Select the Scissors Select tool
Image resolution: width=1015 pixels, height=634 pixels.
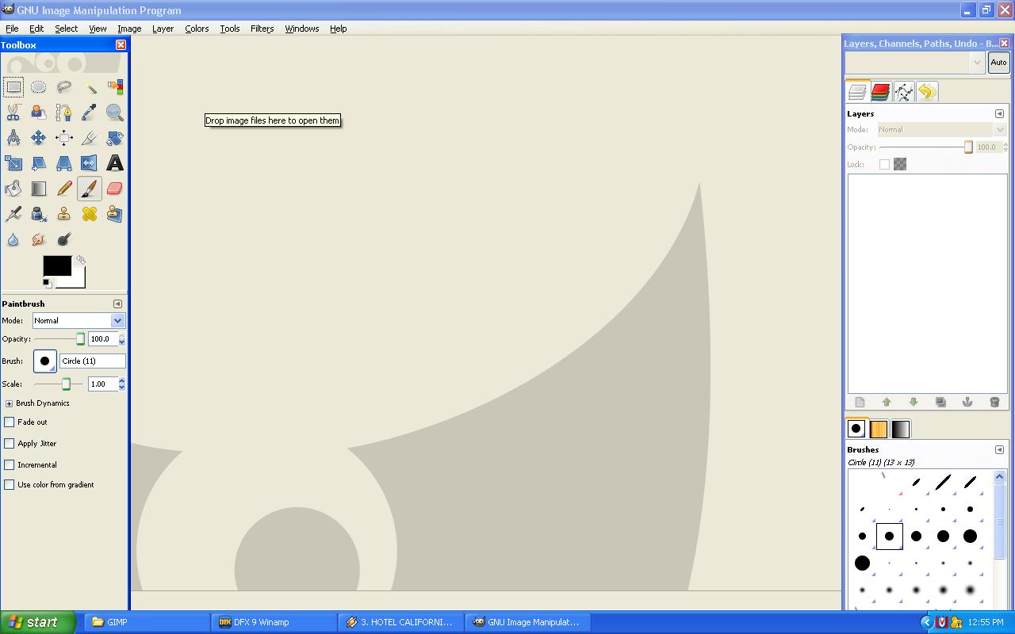pos(13,113)
